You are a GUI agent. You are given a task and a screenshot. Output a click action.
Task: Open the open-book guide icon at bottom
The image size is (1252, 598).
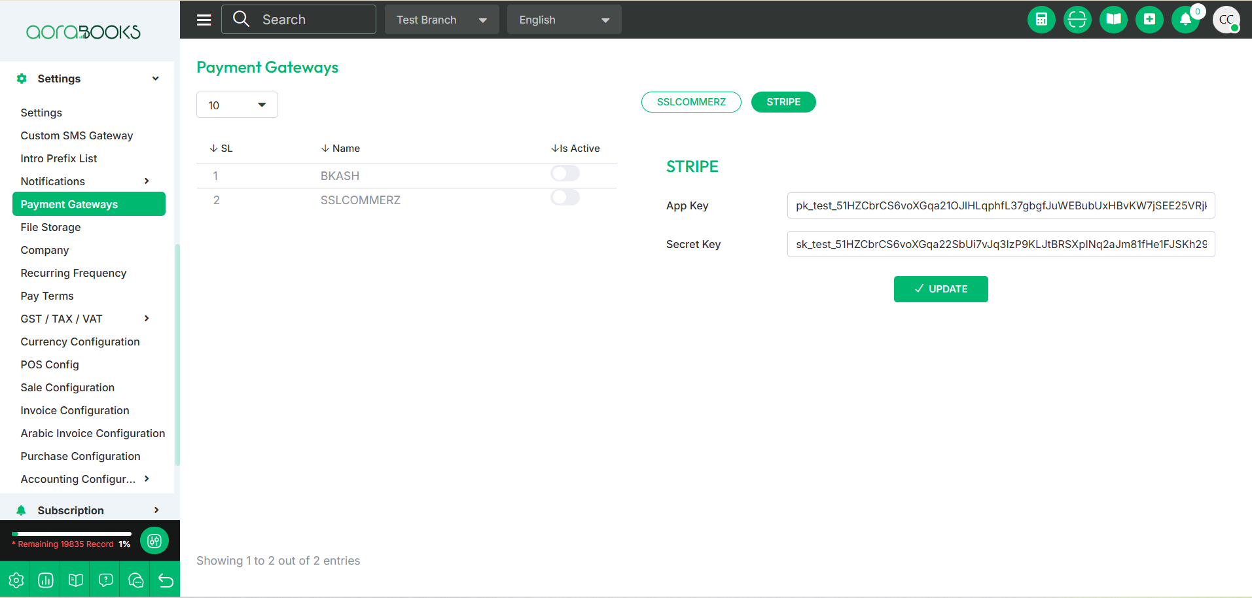(x=76, y=580)
